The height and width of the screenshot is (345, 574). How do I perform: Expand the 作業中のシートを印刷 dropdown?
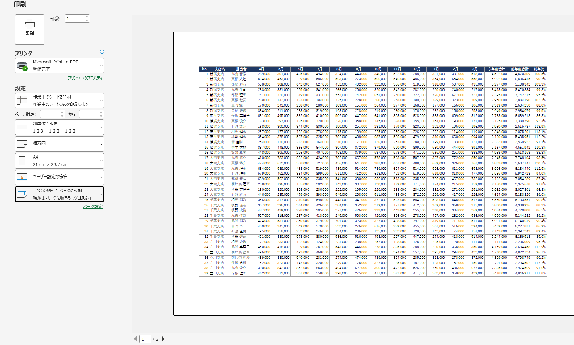60,101
